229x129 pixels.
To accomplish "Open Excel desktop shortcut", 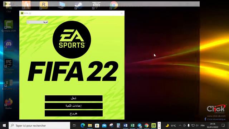I will pyautogui.click(x=9, y=85).
